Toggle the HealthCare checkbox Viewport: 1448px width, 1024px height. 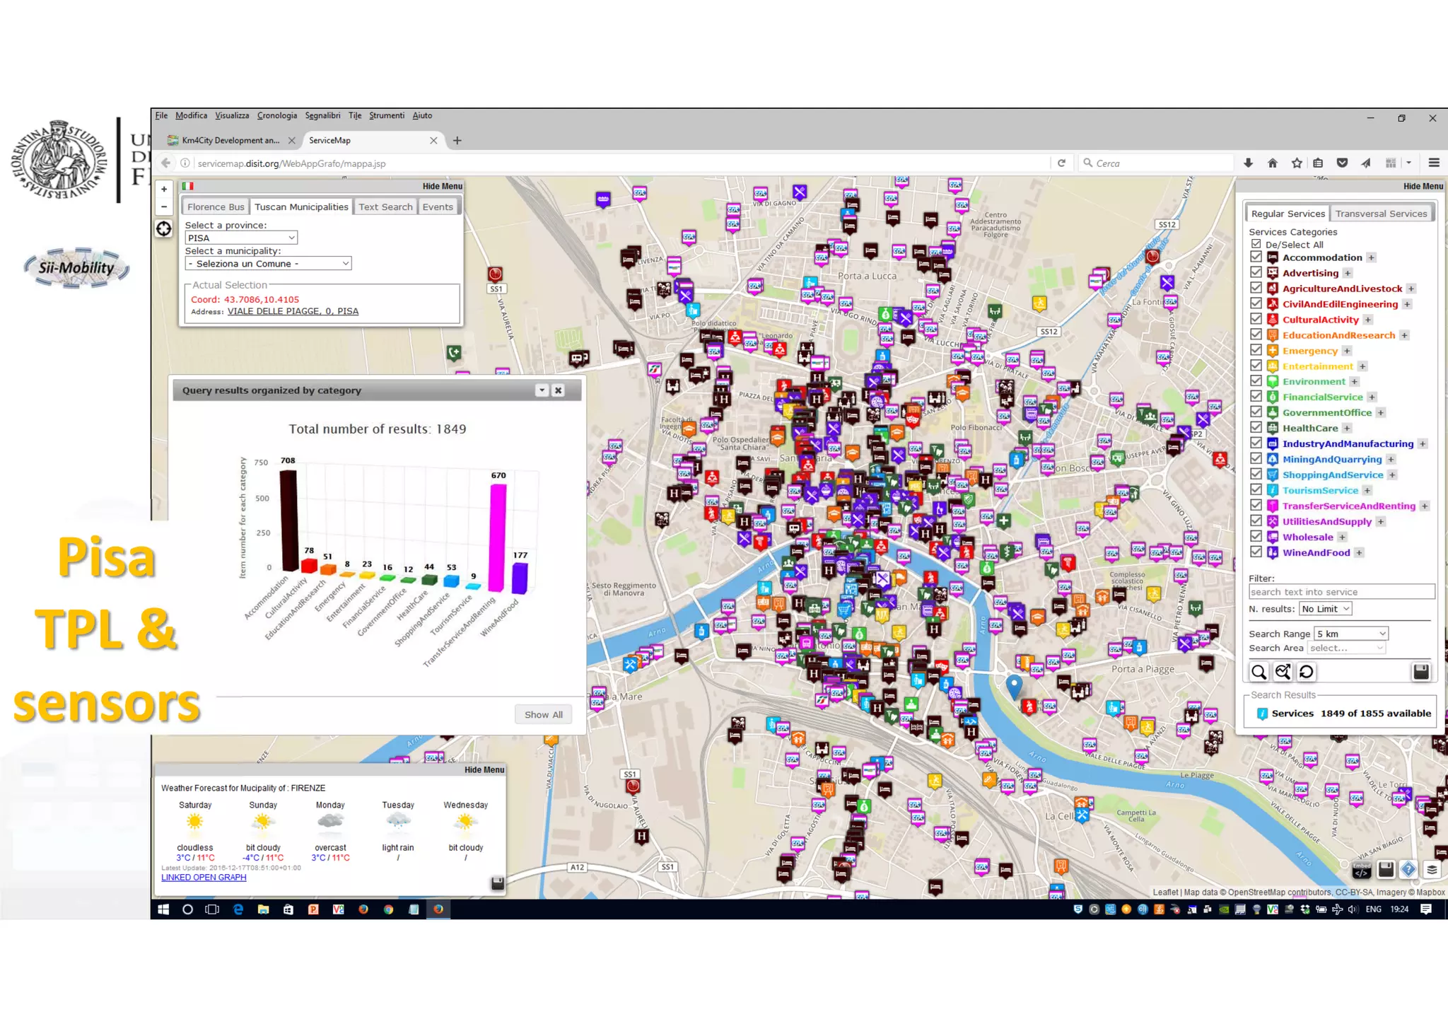1256,427
